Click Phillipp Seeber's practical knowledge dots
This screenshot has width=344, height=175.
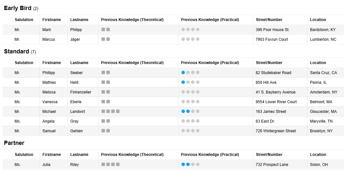190,73
